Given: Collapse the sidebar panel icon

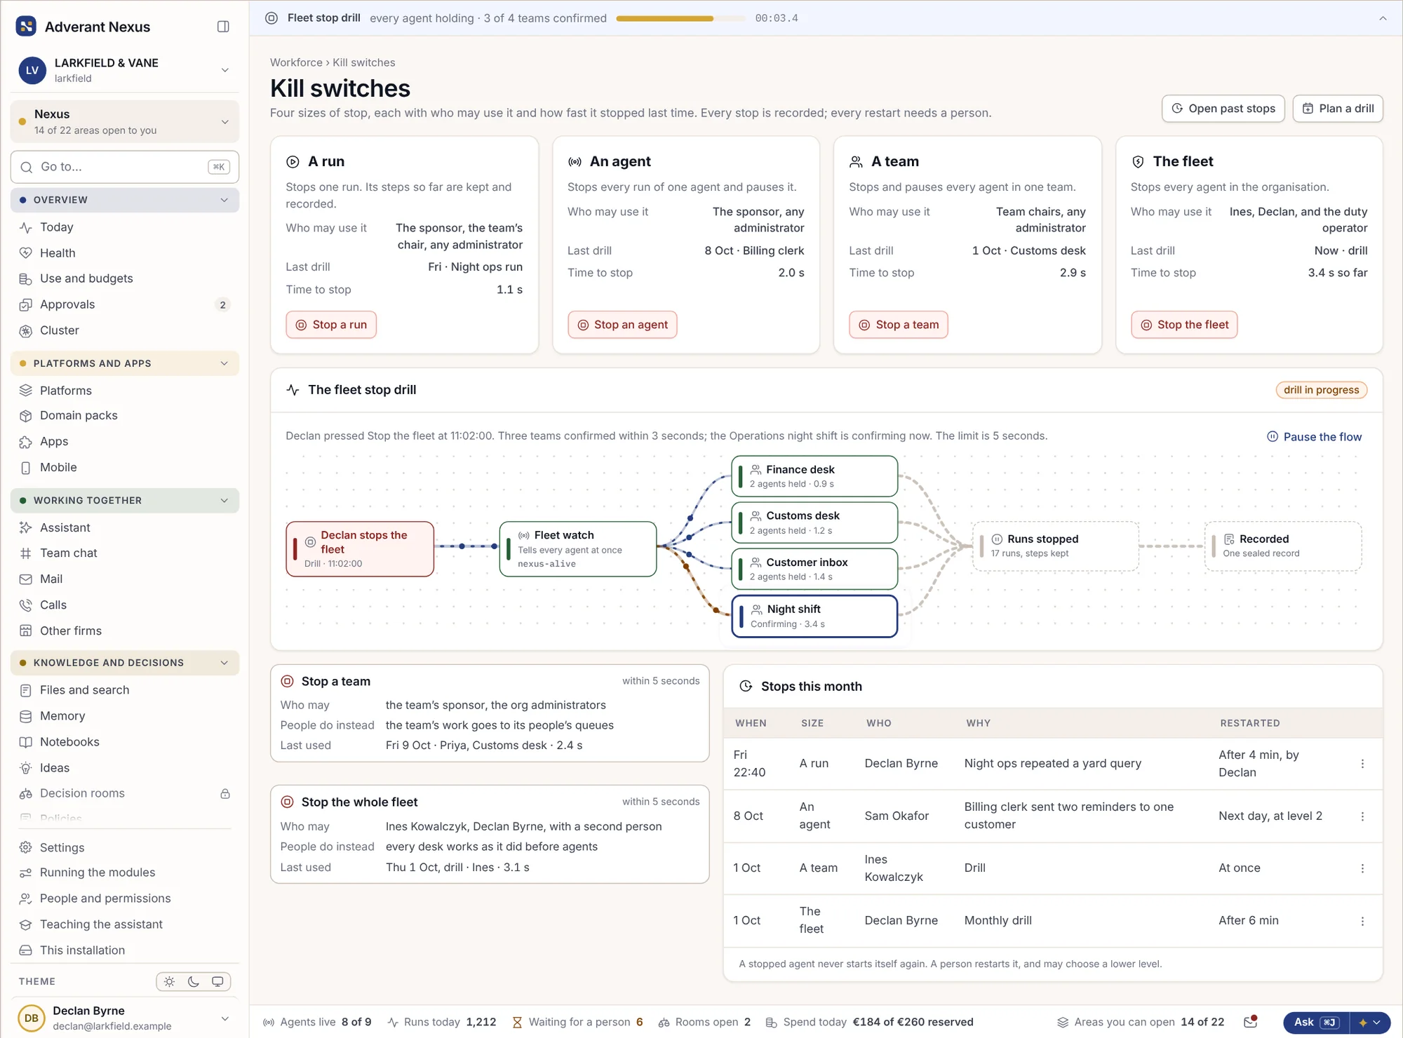Looking at the screenshot, I should pyautogui.click(x=223, y=27).
